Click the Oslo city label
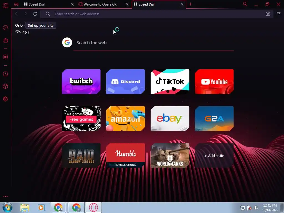Image resolution: width=284 pixels, height=213 pixels. 19,25
